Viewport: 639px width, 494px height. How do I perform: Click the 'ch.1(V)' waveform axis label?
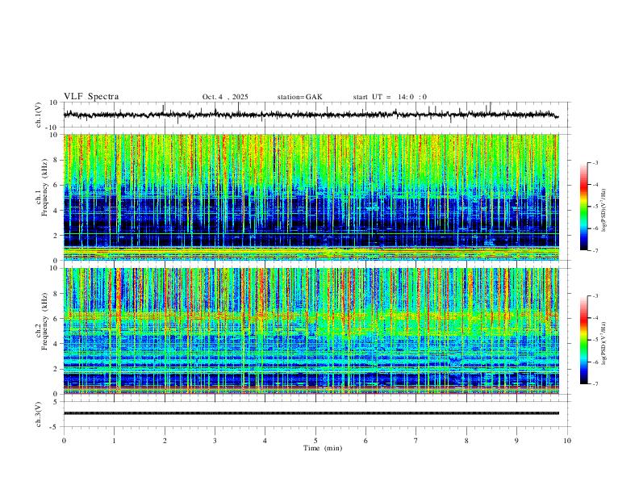point(39,115)
